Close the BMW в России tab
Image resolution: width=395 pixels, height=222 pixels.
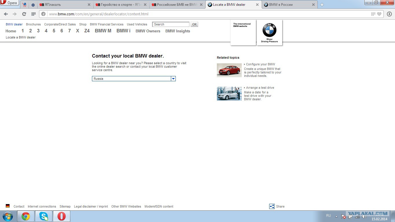313,5
